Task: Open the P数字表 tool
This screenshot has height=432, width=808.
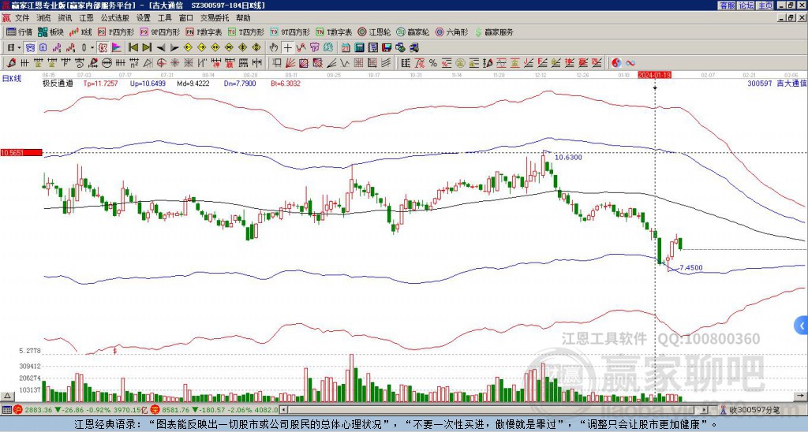Action: [x=204, y=32]
